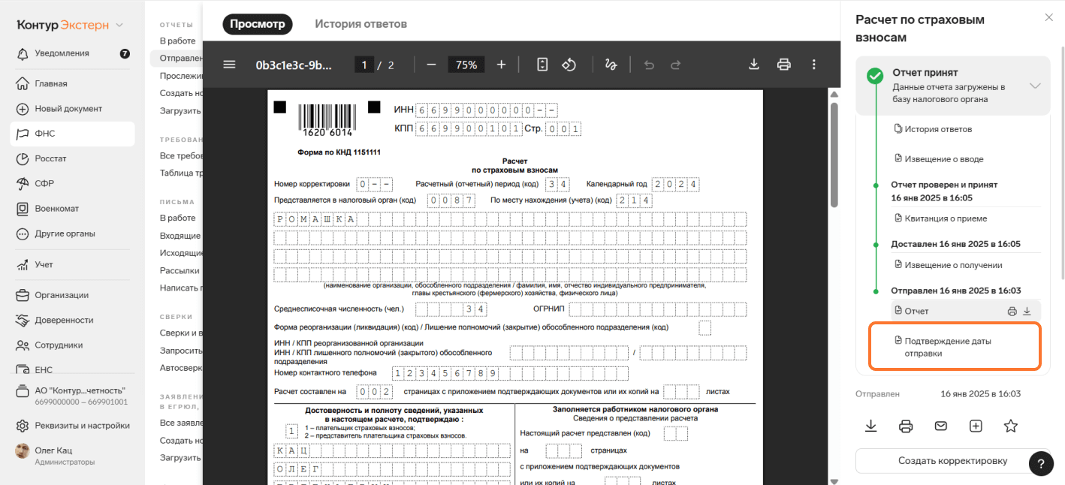Add report to favorites star icon
The height and width of the screenshot is (485, 1065).
coord(1010,426)
